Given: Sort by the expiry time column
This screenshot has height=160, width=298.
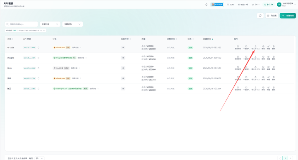Looking at the screenshot, I should point(172,39).
